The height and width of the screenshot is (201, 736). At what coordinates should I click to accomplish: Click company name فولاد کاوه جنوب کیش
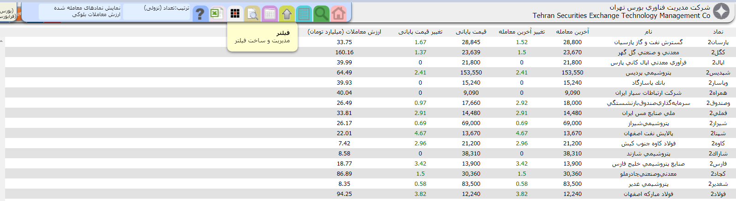point(648,143)
